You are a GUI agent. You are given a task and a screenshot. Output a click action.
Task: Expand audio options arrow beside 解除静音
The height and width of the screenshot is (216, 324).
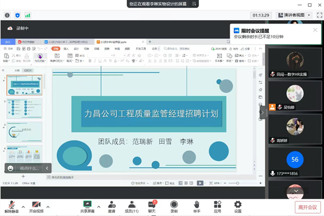[x=23, y=205]
